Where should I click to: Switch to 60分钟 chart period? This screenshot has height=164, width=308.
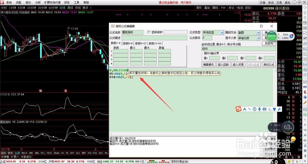tap(53, 8)
